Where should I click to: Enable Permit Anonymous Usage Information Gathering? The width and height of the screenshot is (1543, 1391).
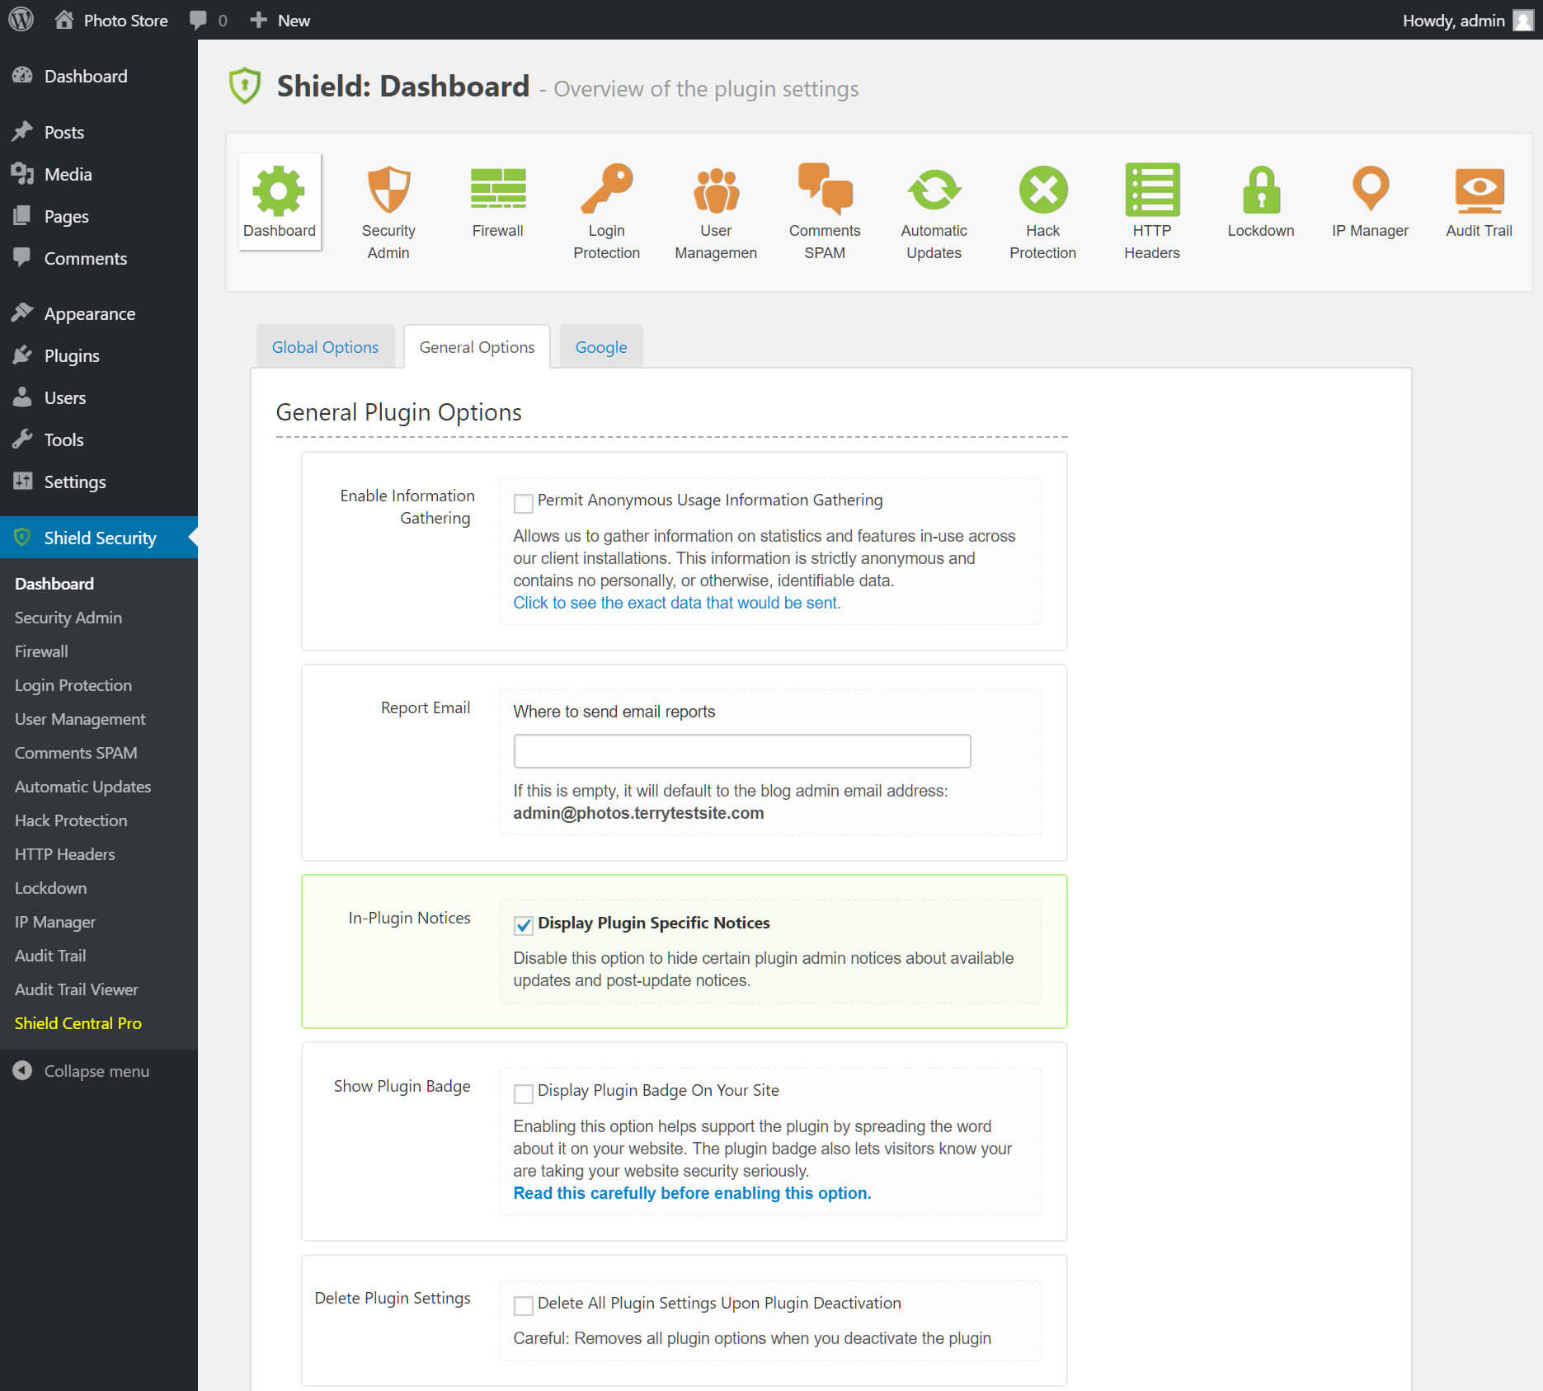pyautogui.click(x=523, y=502)
